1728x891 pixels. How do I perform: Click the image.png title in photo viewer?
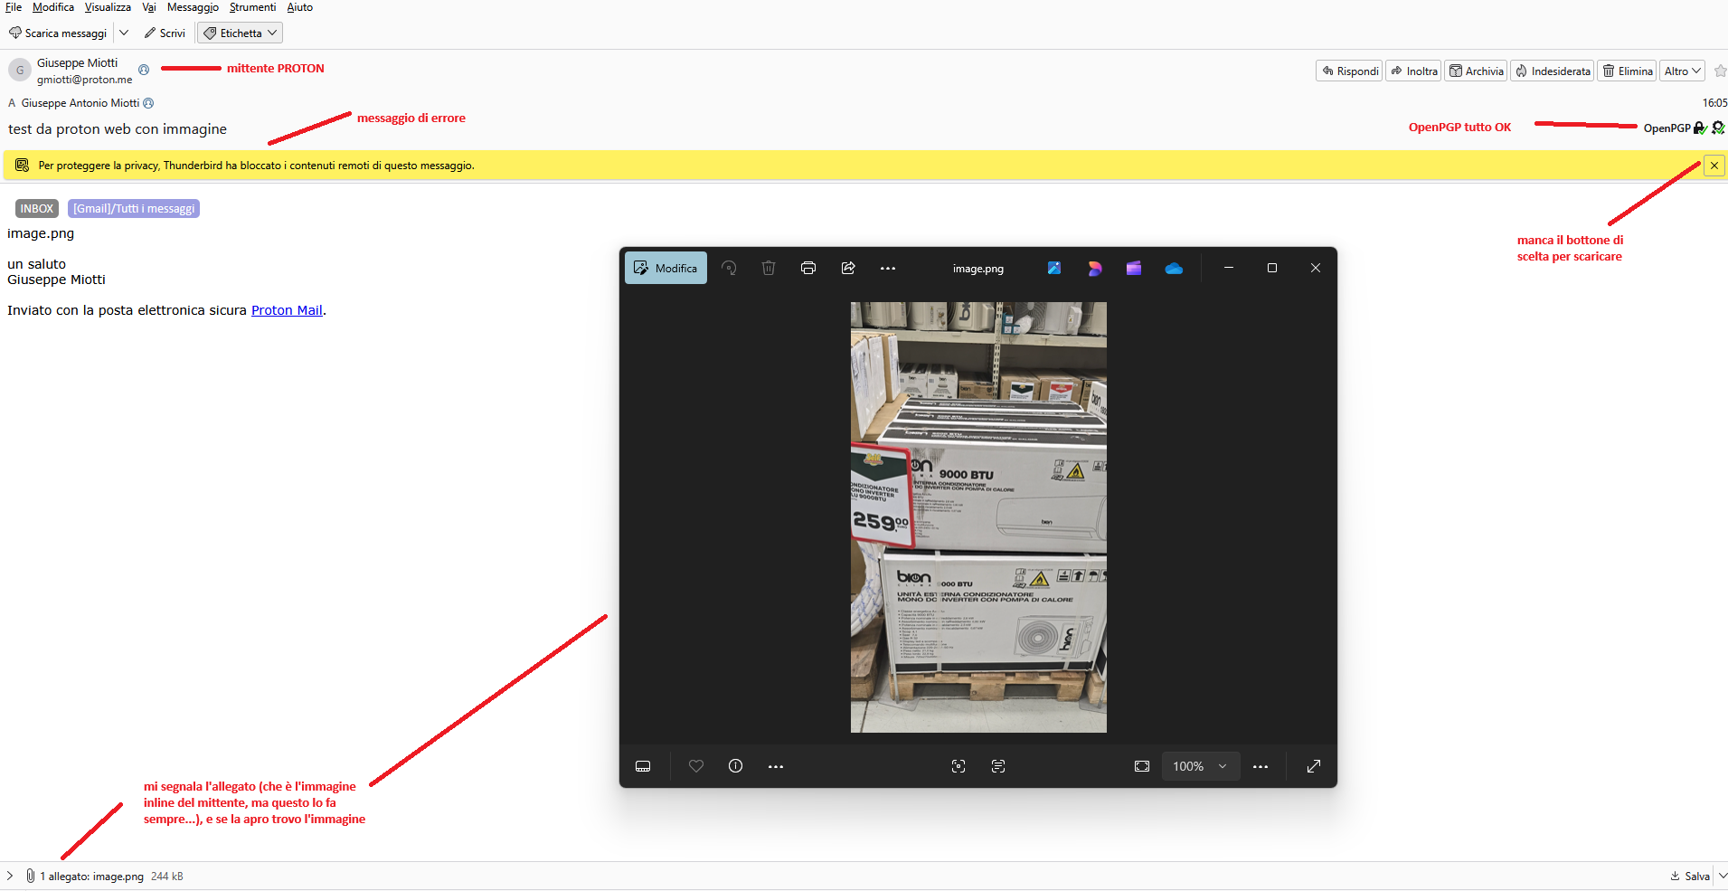pos(978,269)
